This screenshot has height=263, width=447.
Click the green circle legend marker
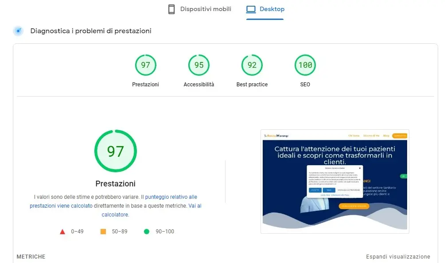pyautogui.click(x=146, y=232)
